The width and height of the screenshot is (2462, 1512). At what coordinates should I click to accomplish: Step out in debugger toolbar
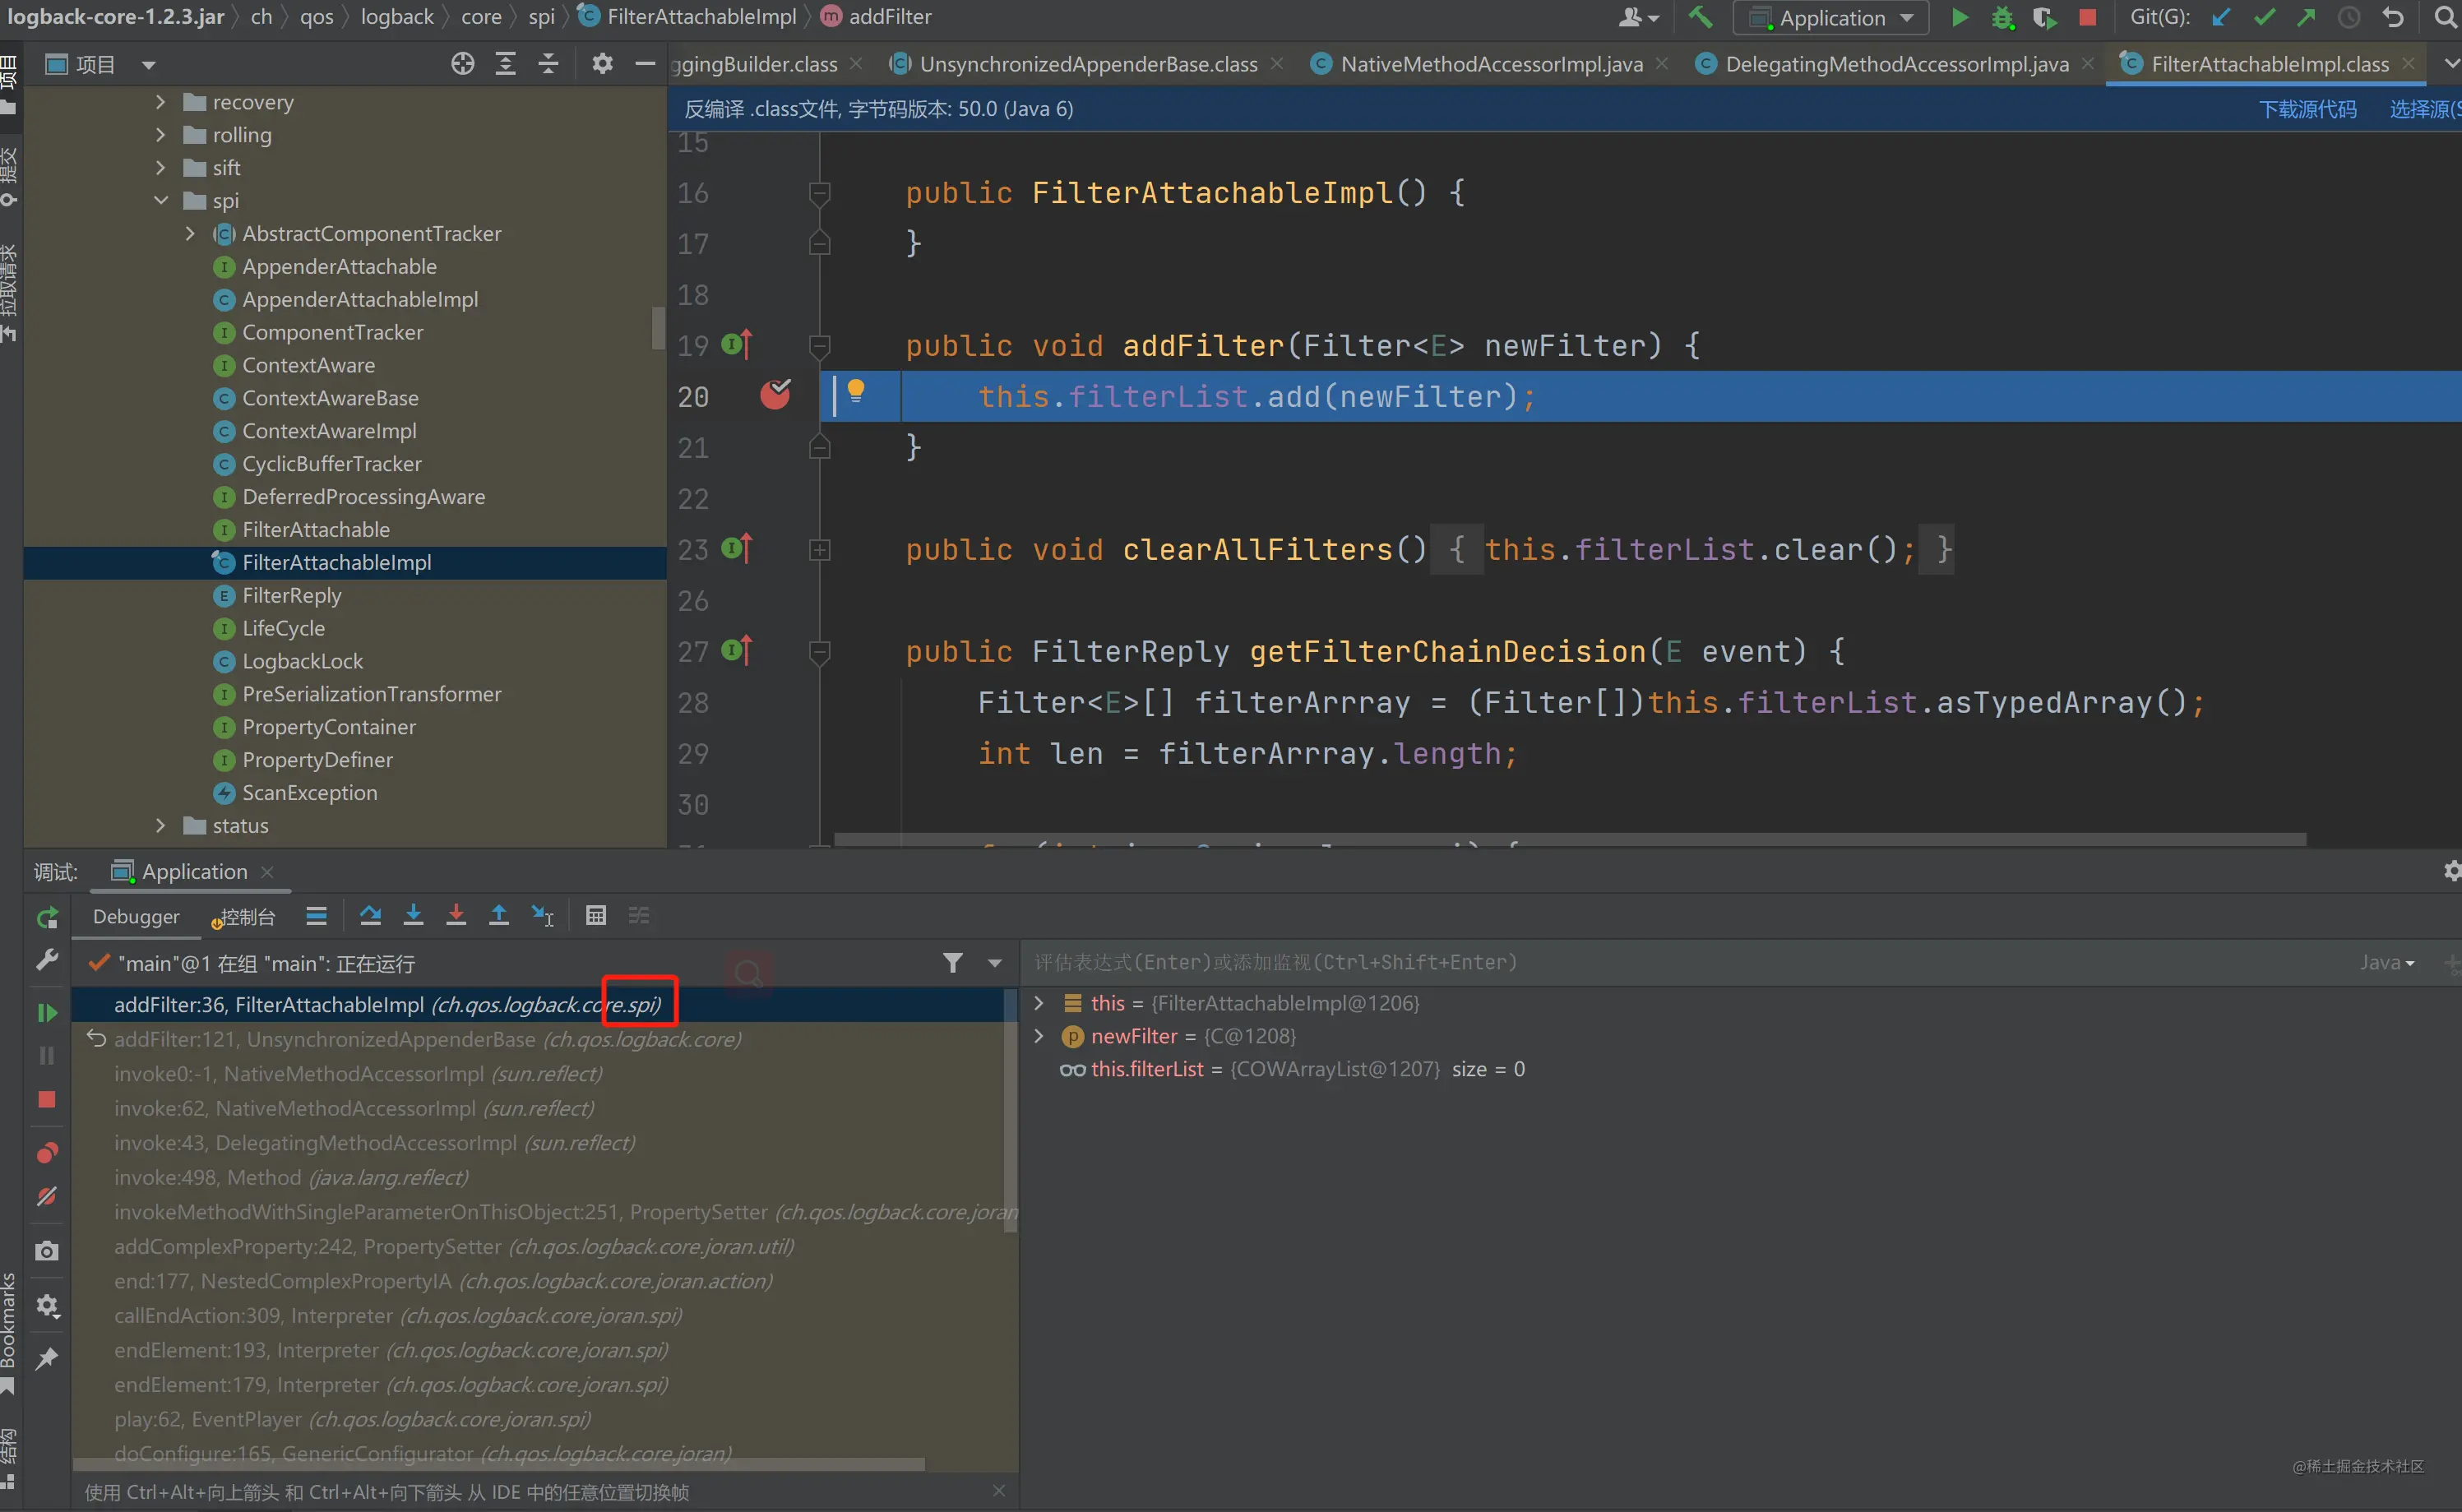[x=498, y=915]
